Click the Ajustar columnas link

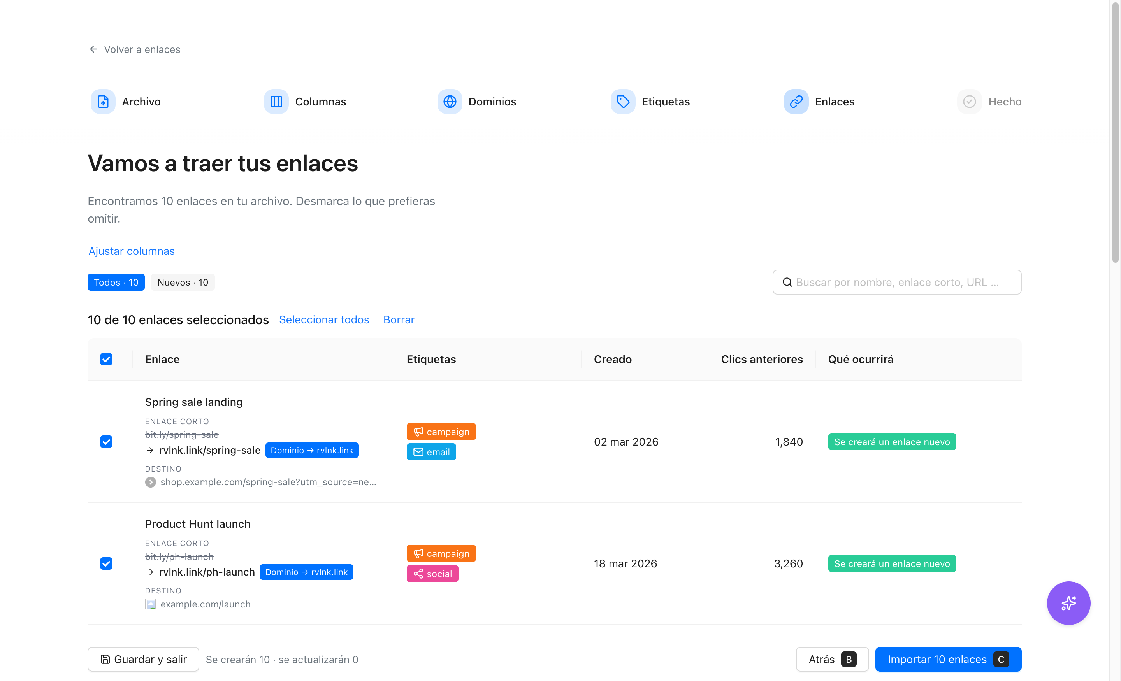tap(132, 251)
